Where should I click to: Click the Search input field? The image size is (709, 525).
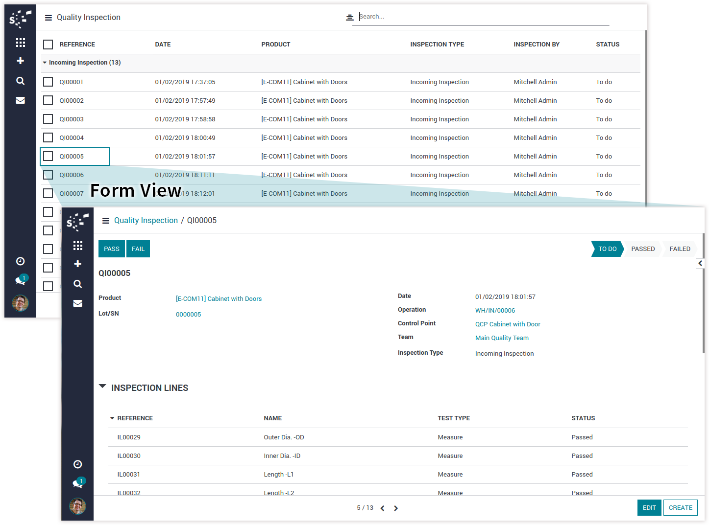point(483,17)
